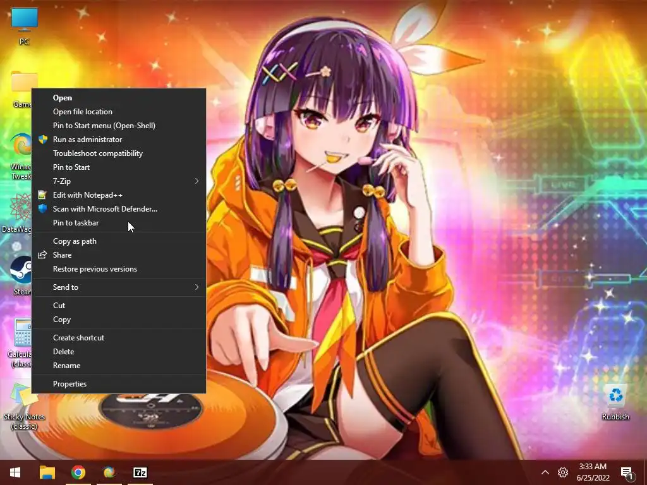647x485 pixels.
Task: Select Restore previous versions
Action: pyautogui.click(x=119, y=269)
